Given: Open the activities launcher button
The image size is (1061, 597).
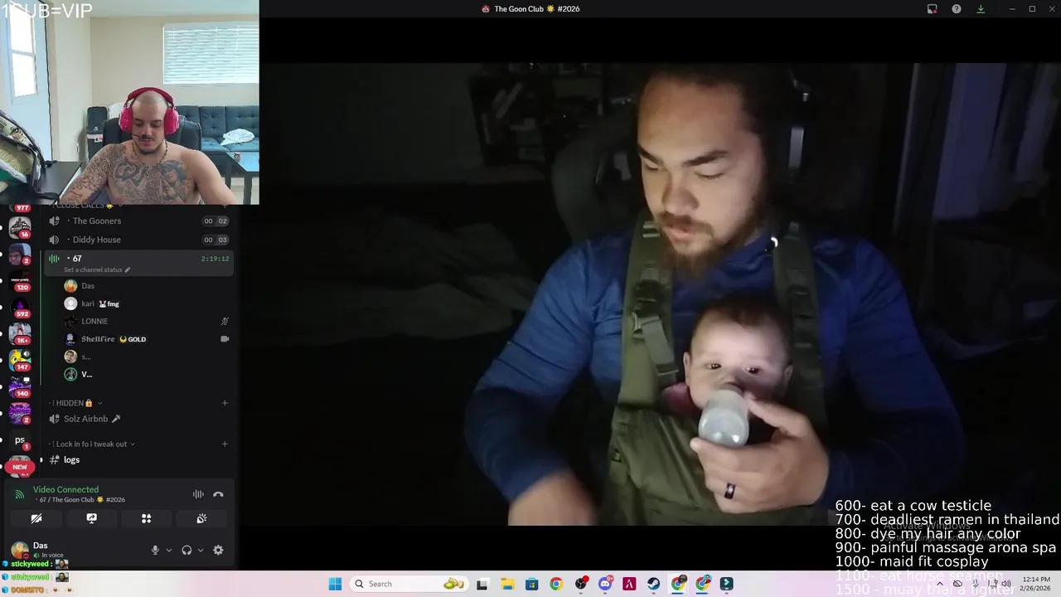Looking at the screenshot, I should point(146,518).
